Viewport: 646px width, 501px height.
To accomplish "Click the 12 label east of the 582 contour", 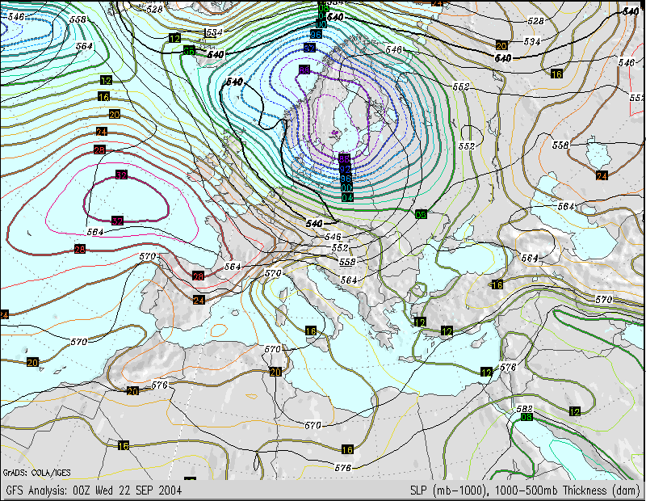I will [574, 411].
